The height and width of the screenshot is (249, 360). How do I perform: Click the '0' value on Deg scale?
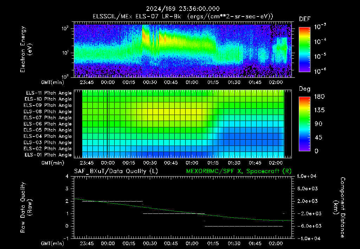(x=316, y=151)
